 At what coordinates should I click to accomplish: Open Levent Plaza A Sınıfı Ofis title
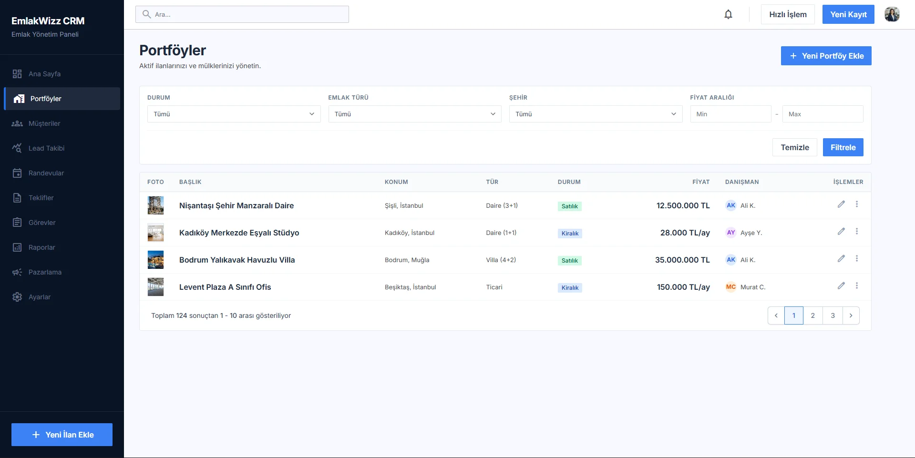225,287
